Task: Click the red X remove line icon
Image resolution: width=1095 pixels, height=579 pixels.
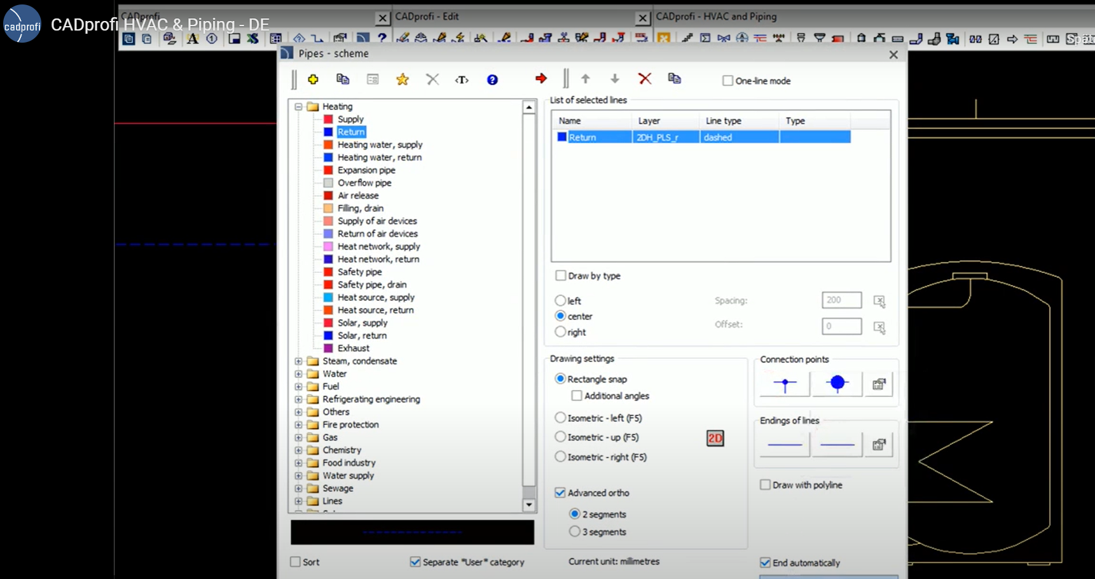Action: click(645, 78)
